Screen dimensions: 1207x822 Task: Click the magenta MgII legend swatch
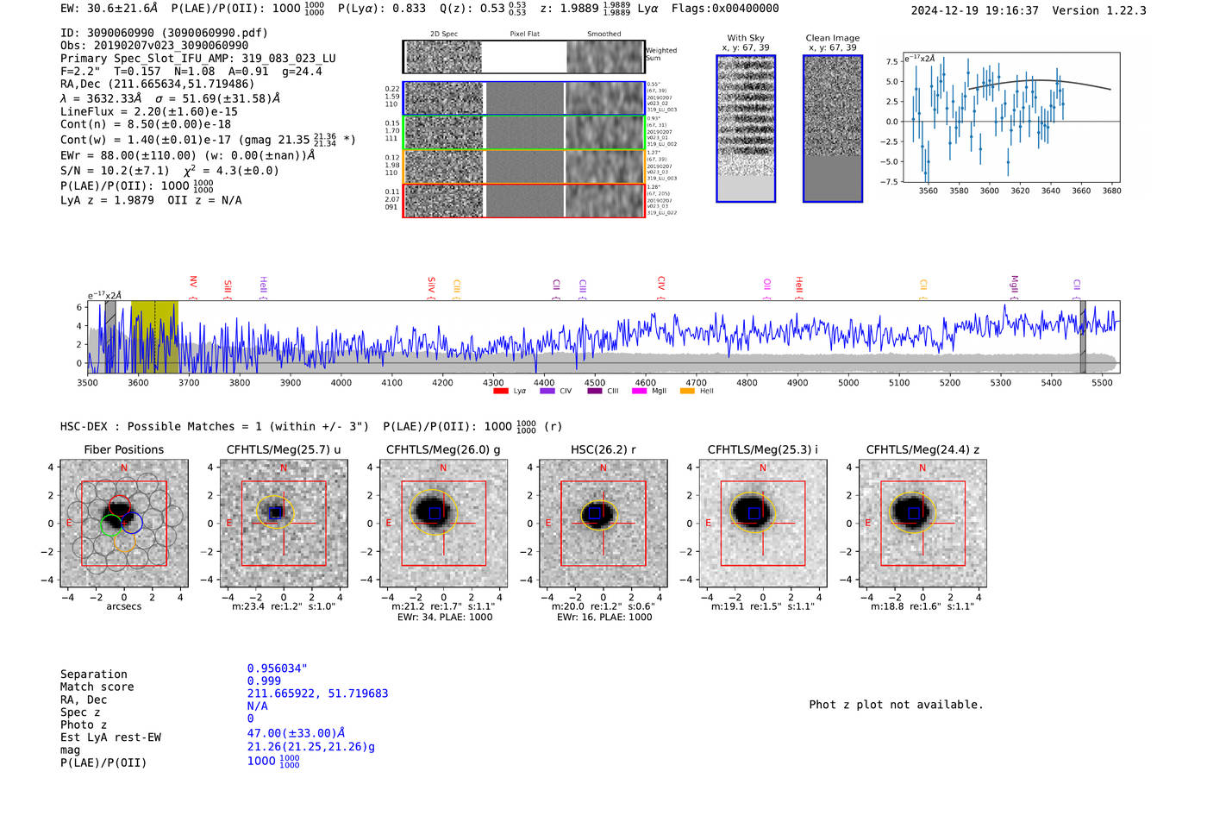coord(639,391)
